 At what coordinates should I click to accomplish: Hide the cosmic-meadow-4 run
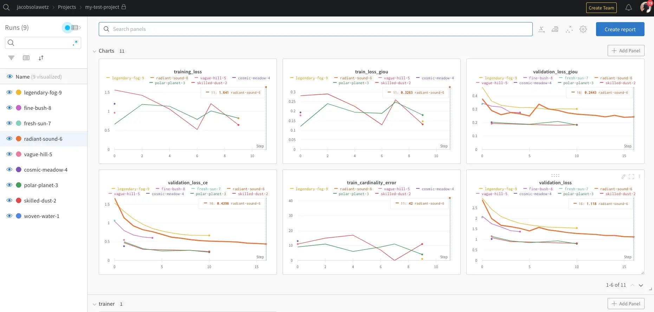coord(9,170)
